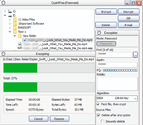Click the second mp4 file's document icon
The height and width of the screenshot is (125, 143).
[x=20, y=44]
